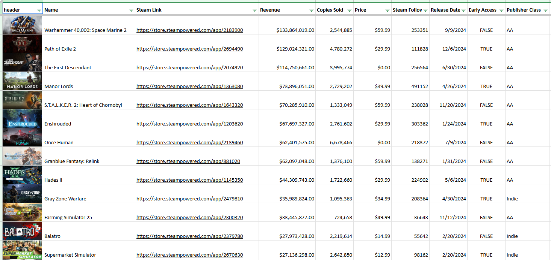Open the Price column filter dropdown
551x260 pixels.
tap(388, 10)
